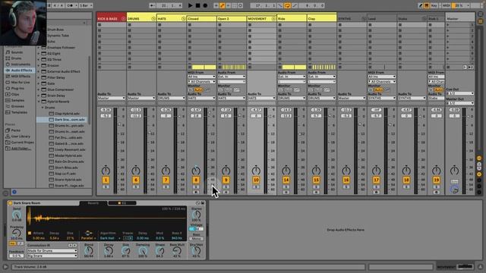Open the Big Snare IR dropdown
This screenshot has width=486, height=273.
52,256
